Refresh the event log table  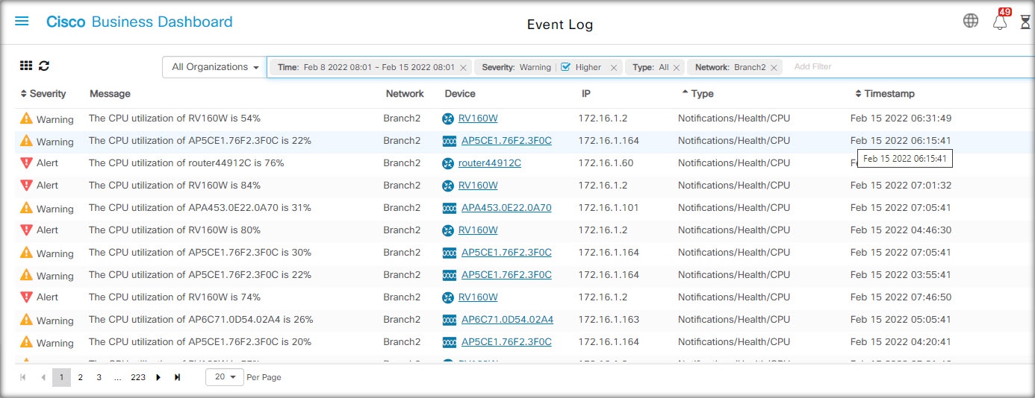44,66
